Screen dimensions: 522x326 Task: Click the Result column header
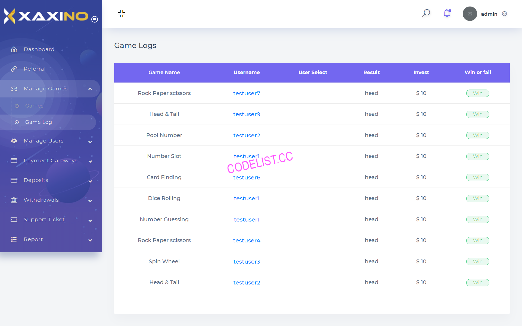[x=371, y=72]
